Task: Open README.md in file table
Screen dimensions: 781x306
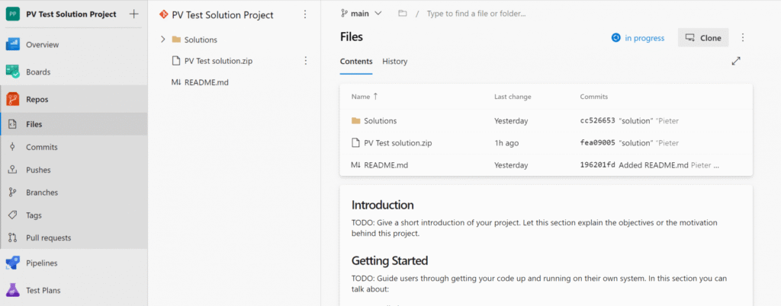Action: click(386, 165)
